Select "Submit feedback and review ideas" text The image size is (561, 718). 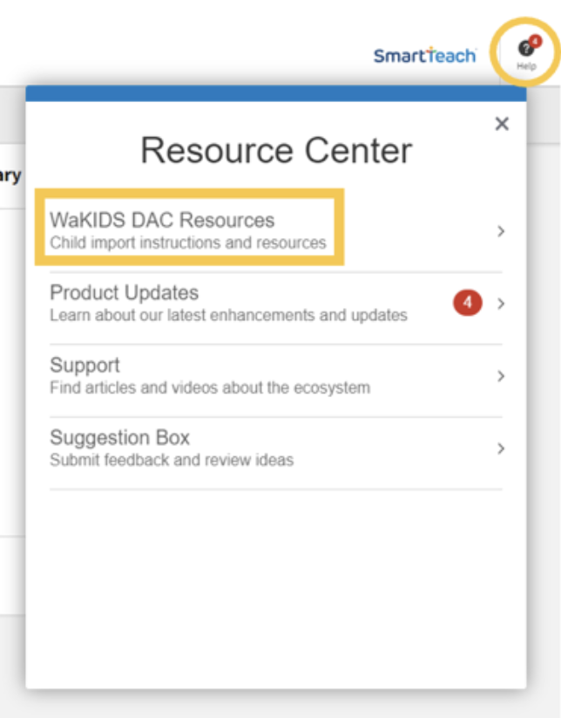172,460
